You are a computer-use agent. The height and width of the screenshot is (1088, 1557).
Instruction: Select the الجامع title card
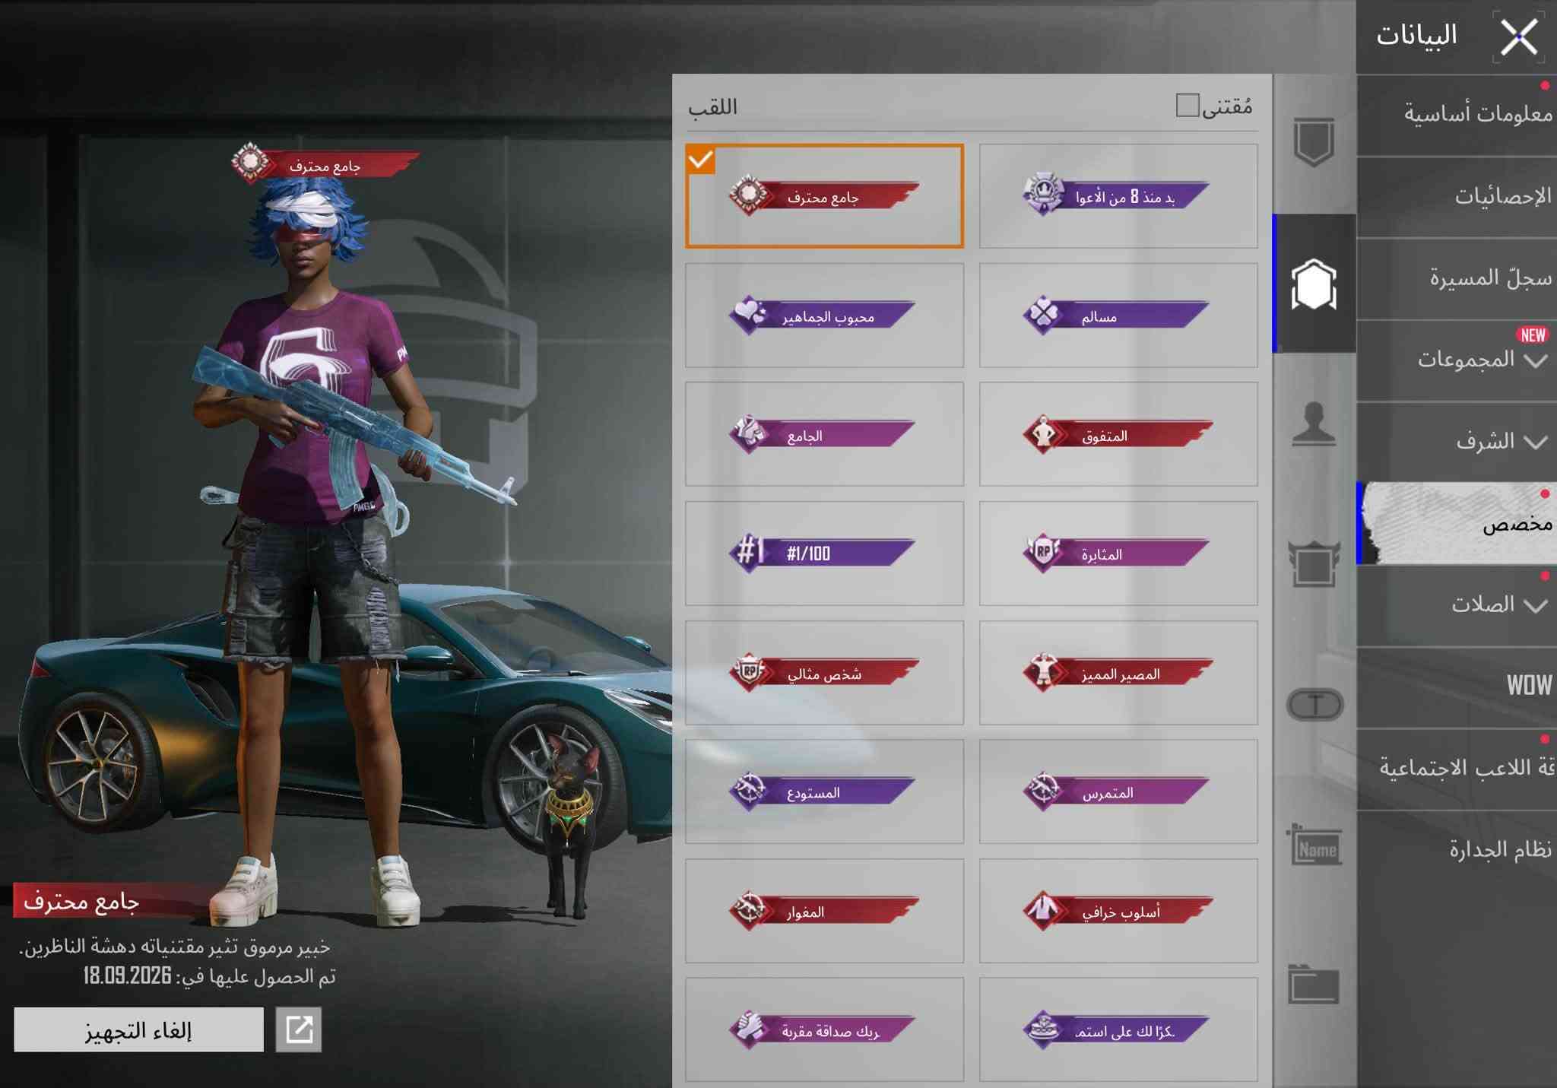click(824, 434)
